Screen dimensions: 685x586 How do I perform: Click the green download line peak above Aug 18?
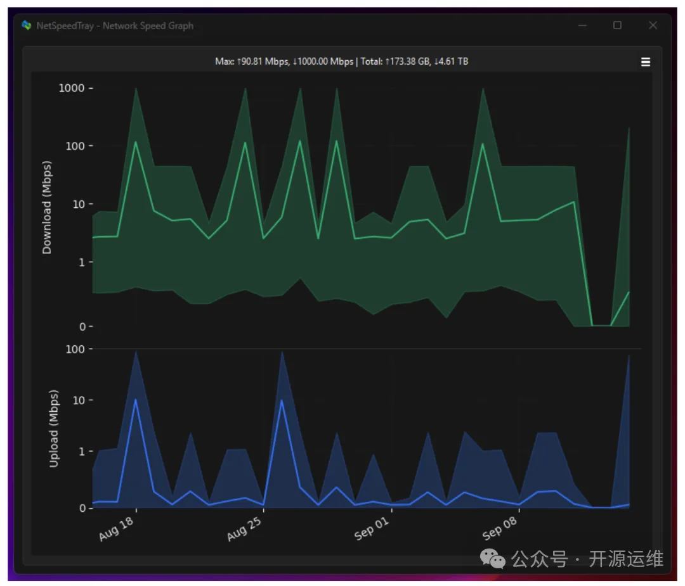pyautogui.click(x=136, y=142)
